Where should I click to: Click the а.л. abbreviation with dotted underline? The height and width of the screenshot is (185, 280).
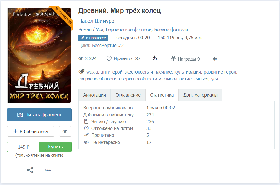(x=199, y=38)
